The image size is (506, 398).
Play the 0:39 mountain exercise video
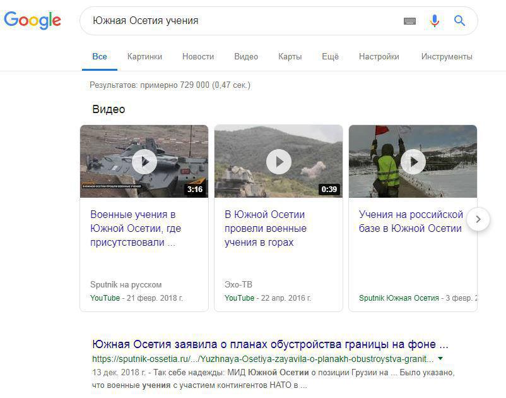(278, 162)
